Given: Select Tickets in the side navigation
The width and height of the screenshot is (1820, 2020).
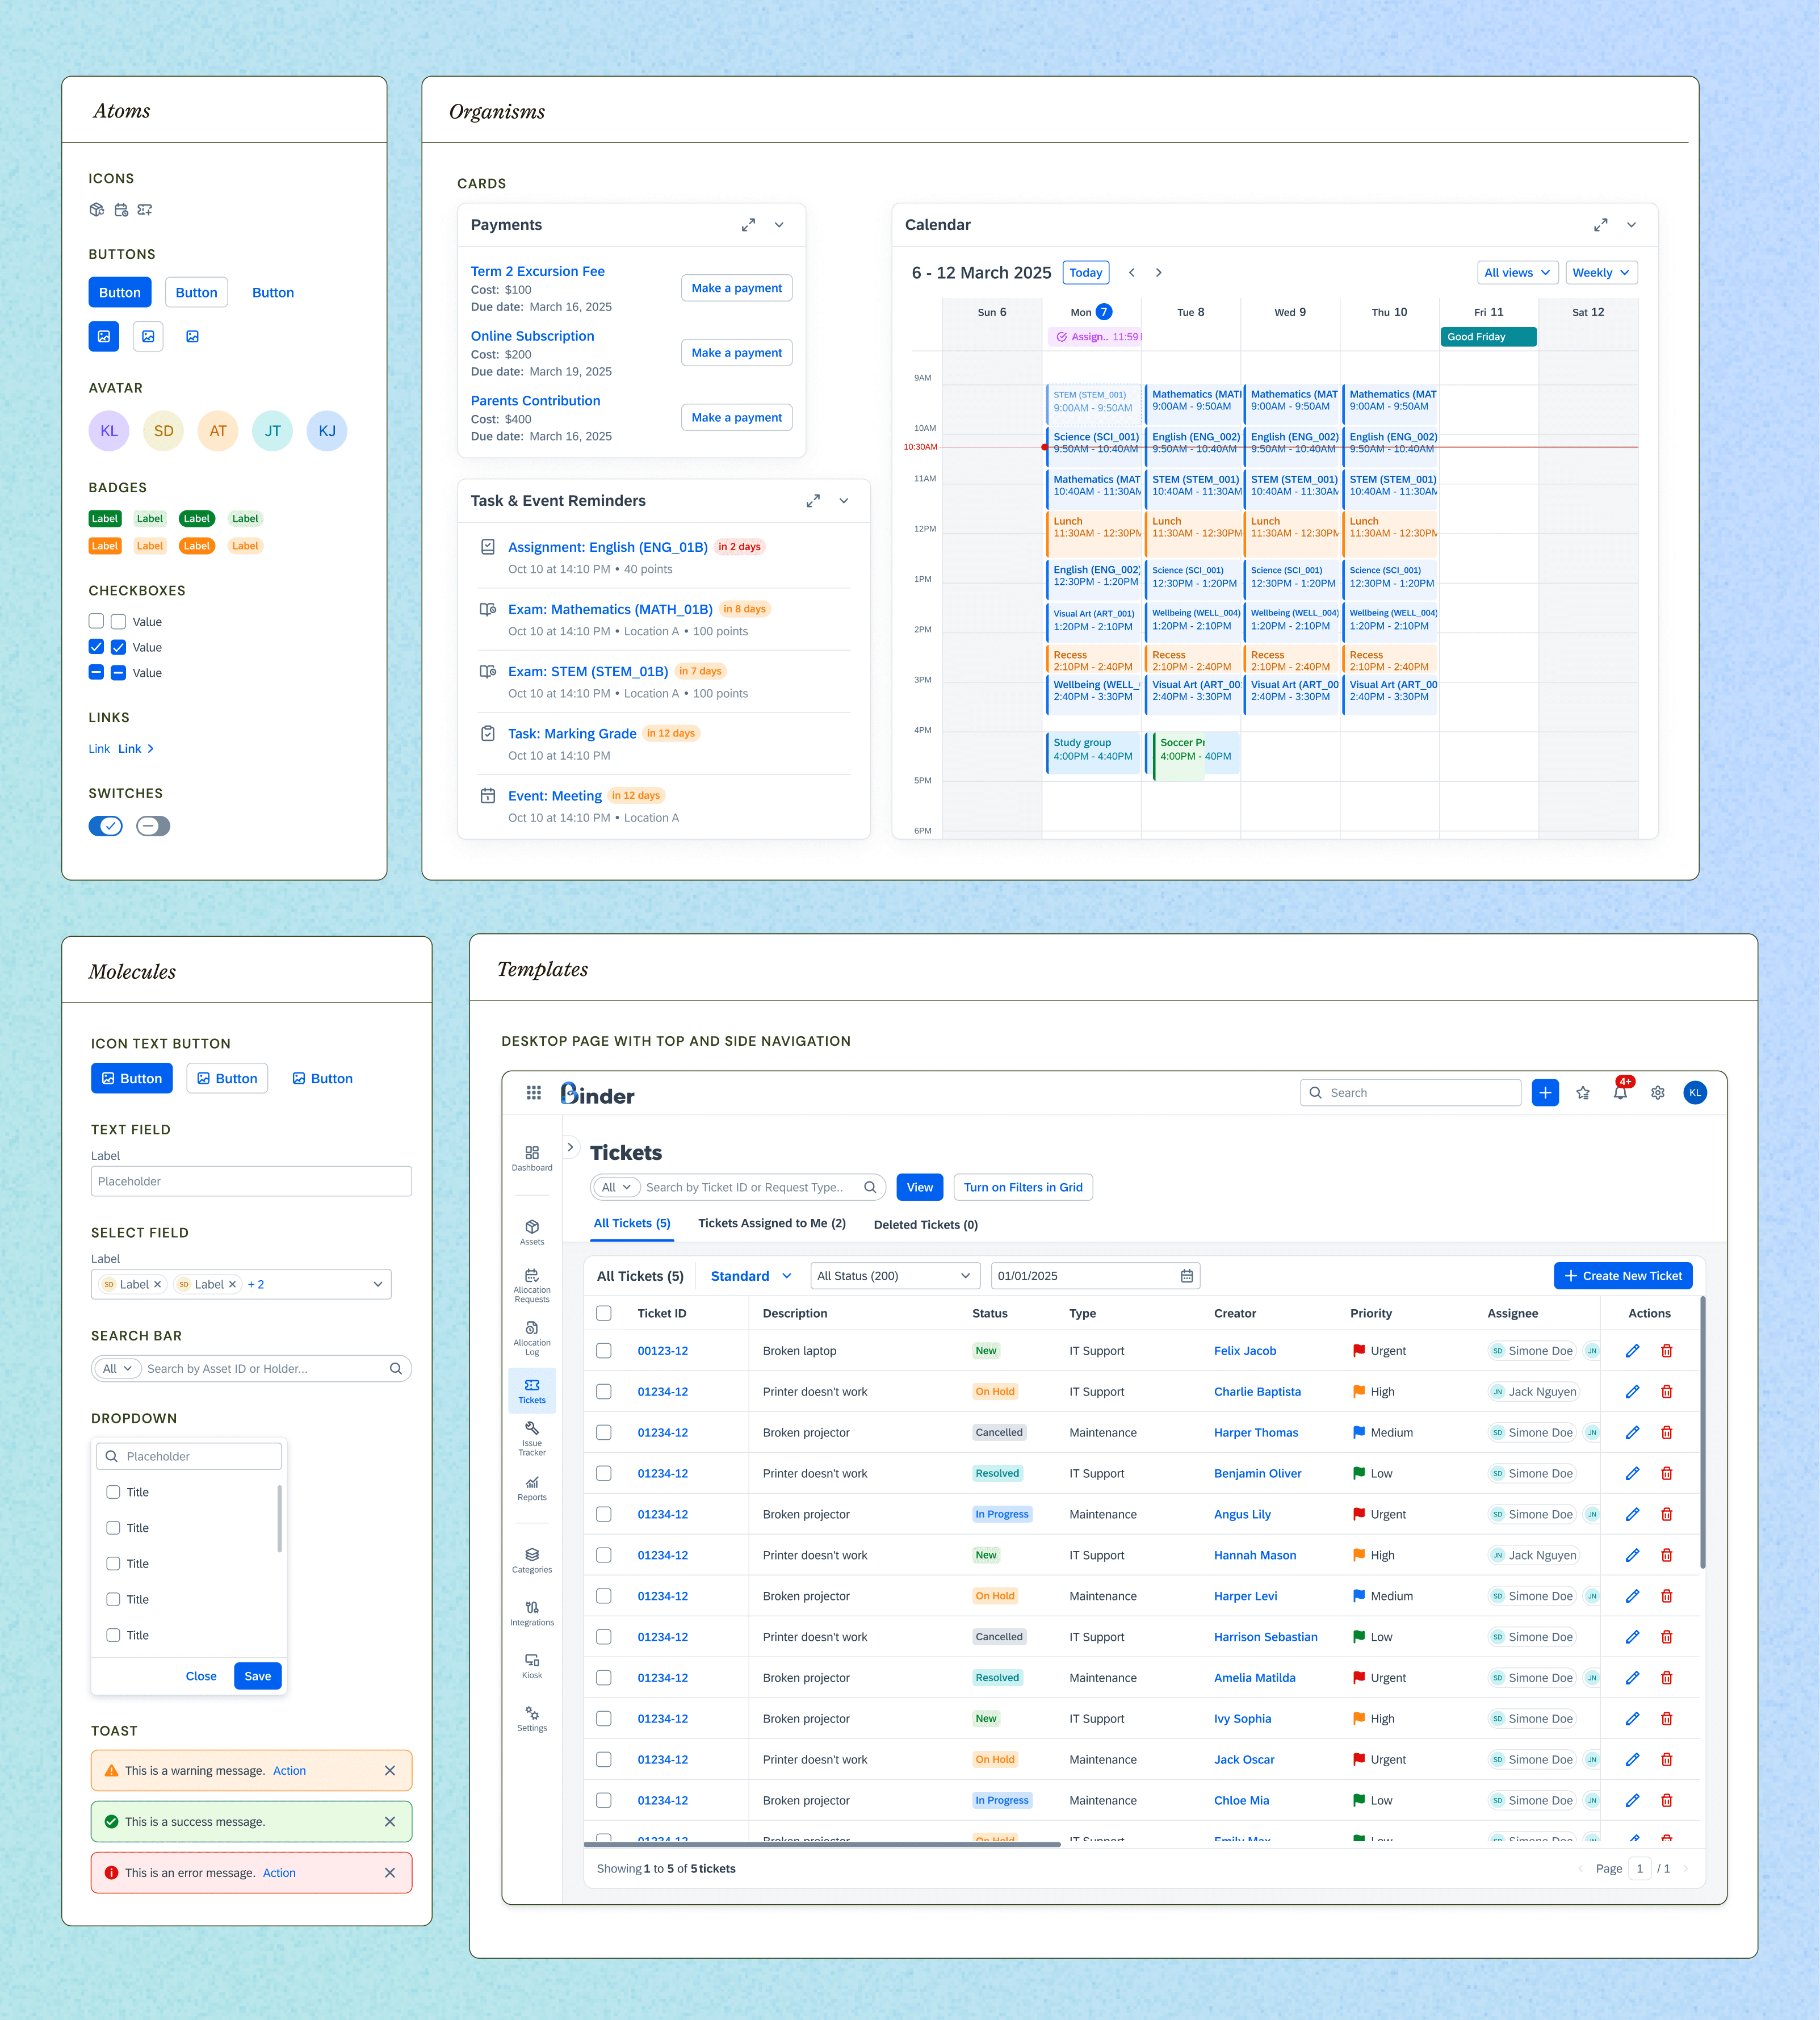Looking at the screenshot, I should 532,1391.
